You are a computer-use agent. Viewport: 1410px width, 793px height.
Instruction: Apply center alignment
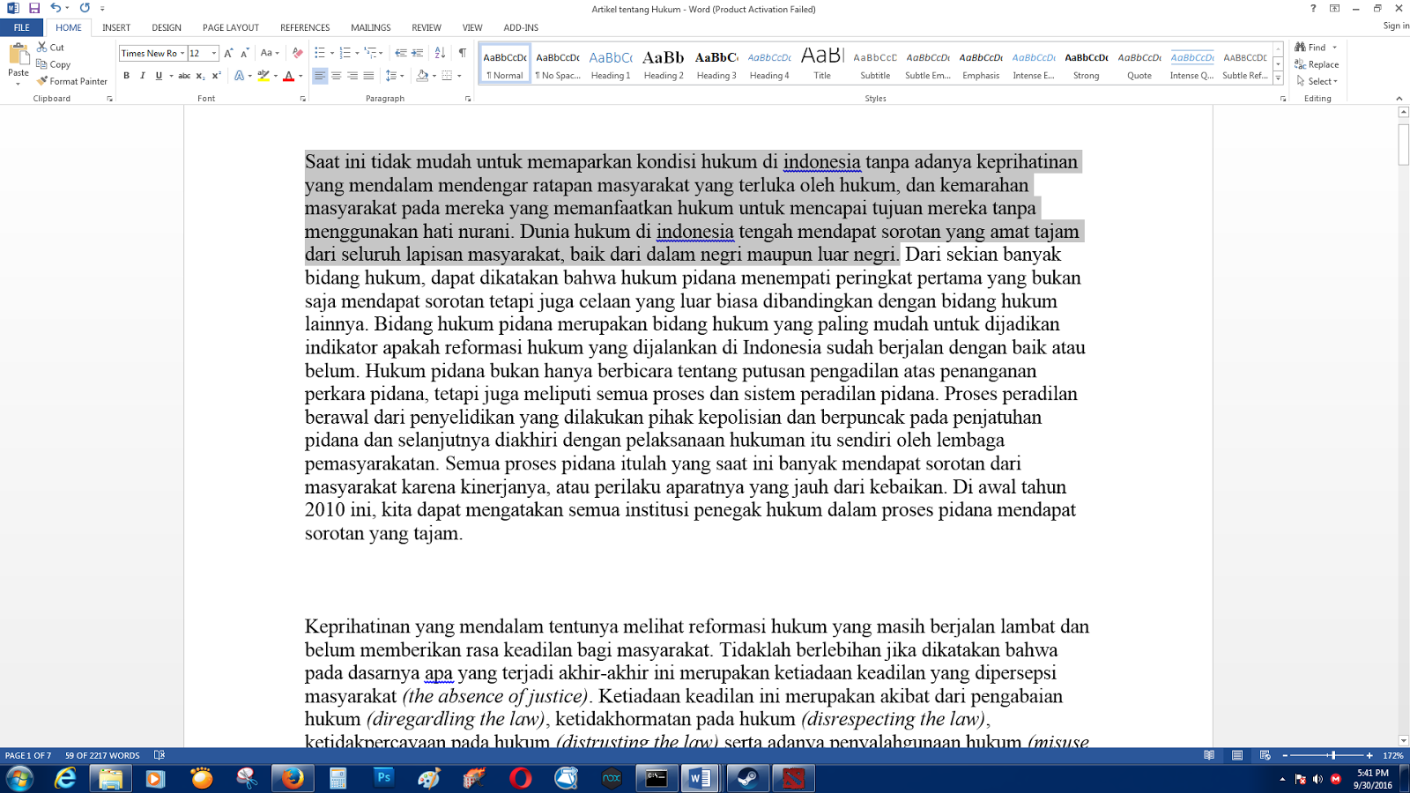pyautogui.click(x=336, y=76)
